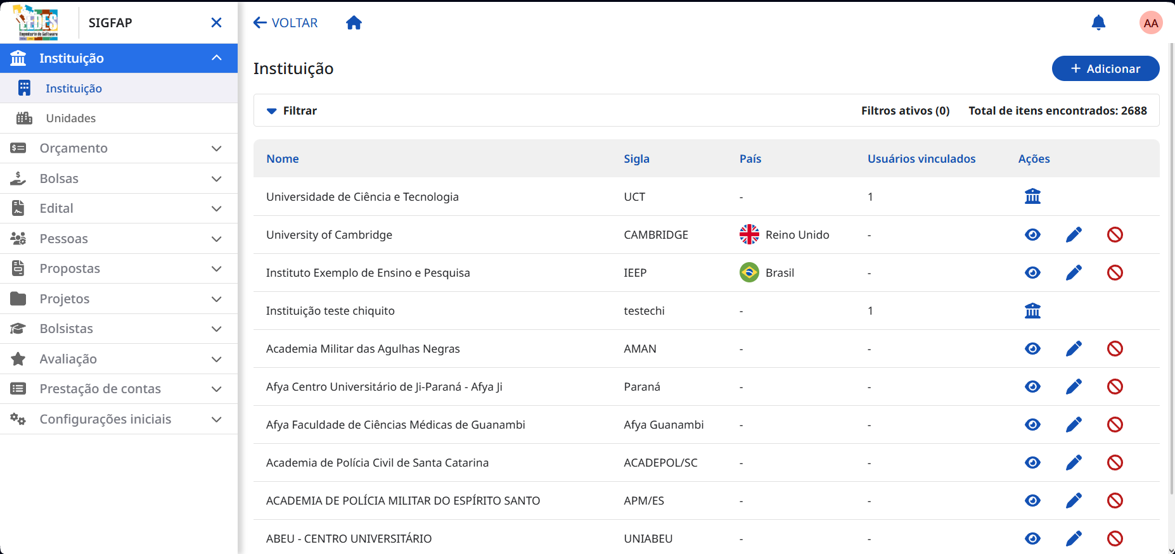Image resolution: width=1175 pixels, height=554 pixels.
Task: View Afya Faculdade de Guanambi eye icon
Action: (x=1032, y=424)
